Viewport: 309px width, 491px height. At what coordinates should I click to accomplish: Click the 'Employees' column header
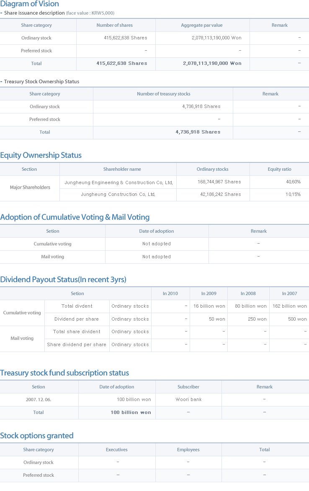click(188, 450)
